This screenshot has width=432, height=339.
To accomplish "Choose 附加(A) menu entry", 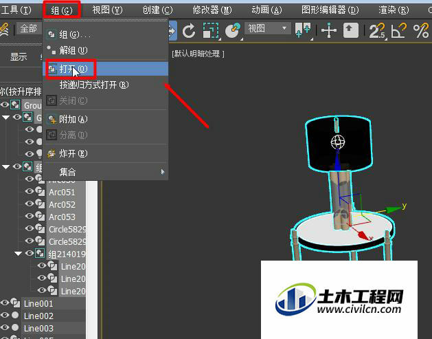I will point(106,120).
